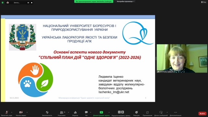Pause recording from top-left indicator
The width and height of the screenshot is (208, 117).
(x=28, y=3)
